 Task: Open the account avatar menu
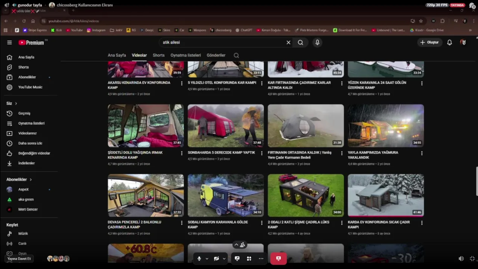[463, 43]
